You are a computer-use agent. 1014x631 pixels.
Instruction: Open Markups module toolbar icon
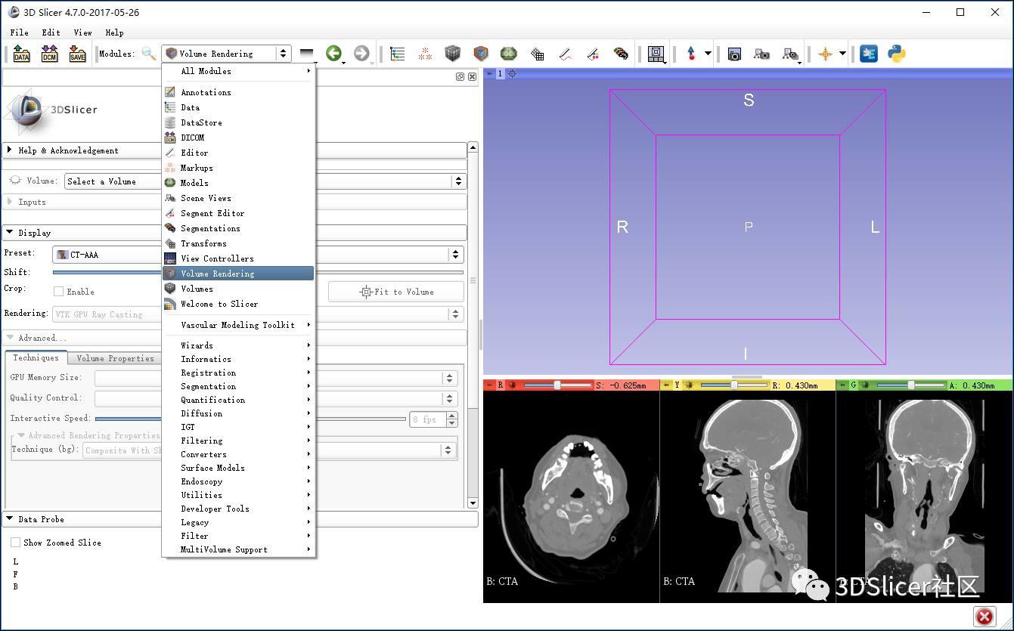(x=425, y=54)
